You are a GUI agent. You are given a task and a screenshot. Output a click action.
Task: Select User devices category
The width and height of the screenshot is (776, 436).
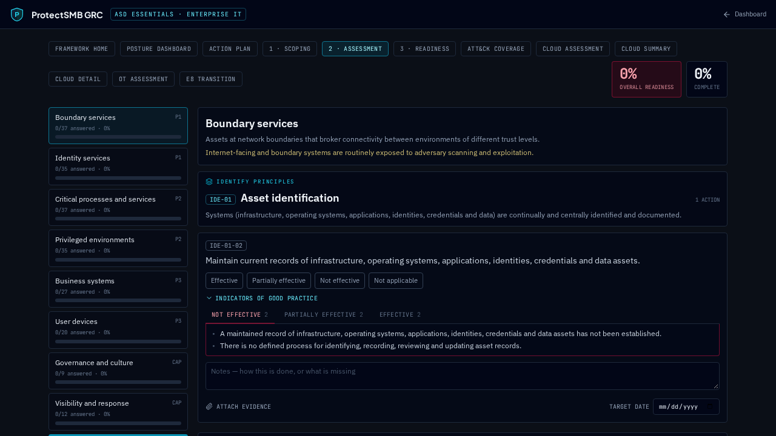point(118,330)
